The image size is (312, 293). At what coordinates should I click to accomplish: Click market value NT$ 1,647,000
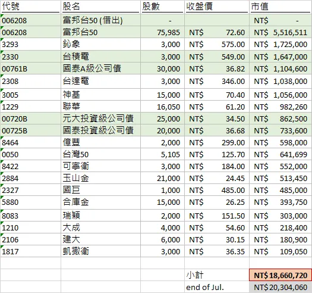pos(281,57)
